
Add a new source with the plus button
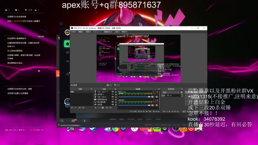[95, 108]
